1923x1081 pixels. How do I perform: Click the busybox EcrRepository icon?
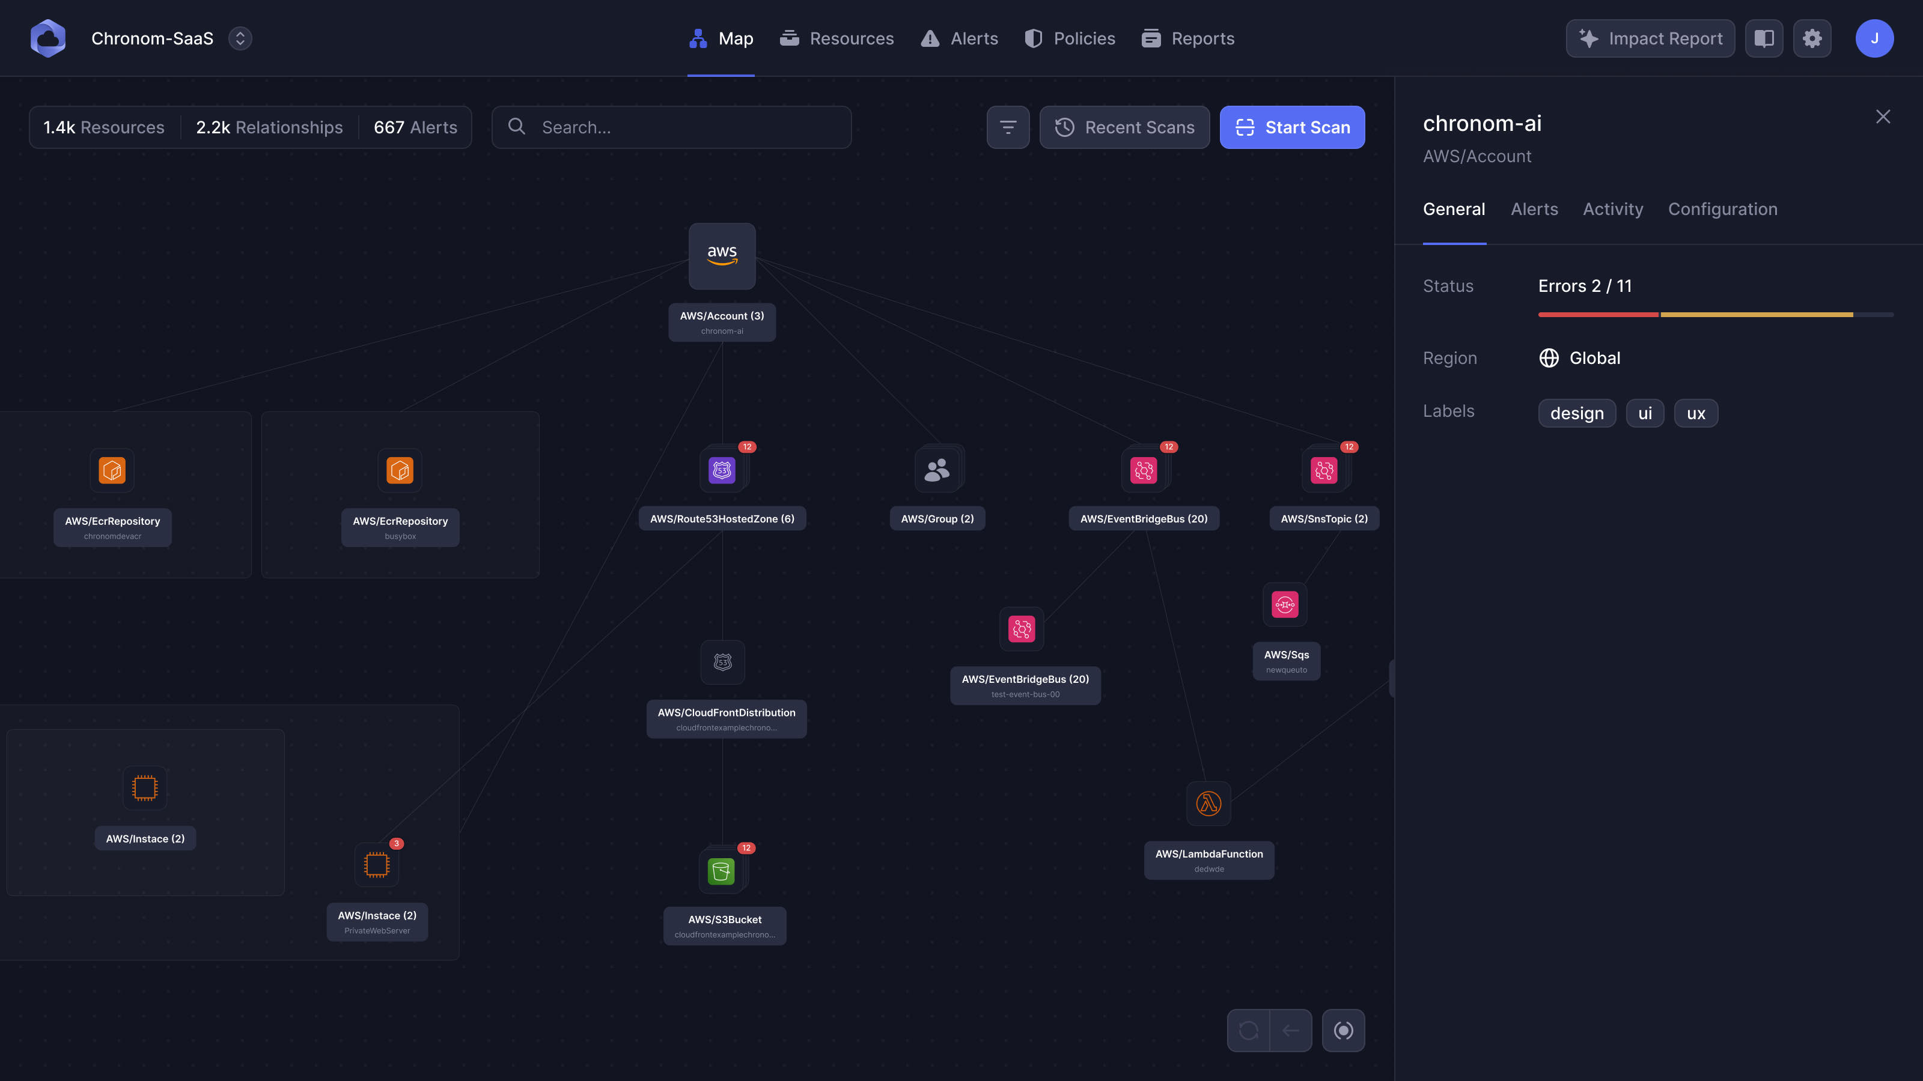[400, 470]
